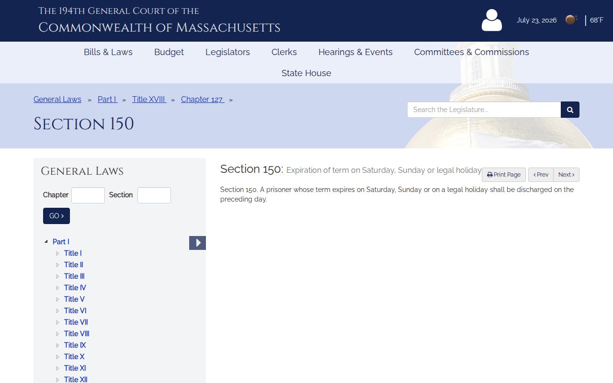Image resolution: width=613 pixels, height=383 pixels.
Task: Open the Title V tree link
Action: click(x=74, y=299)
